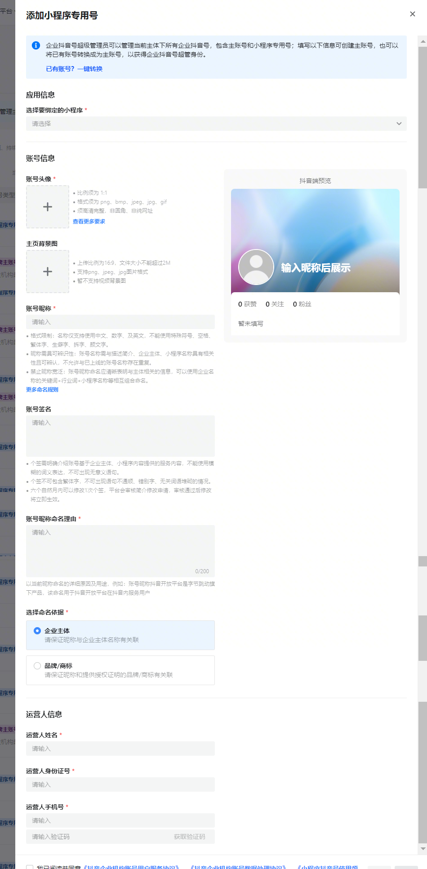Select 品牌/商标 as naming basis
The image size is (427, 869).
(38, 666)
